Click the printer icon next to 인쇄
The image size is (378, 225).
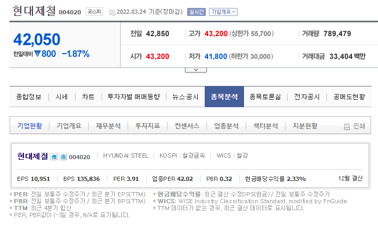347,127
